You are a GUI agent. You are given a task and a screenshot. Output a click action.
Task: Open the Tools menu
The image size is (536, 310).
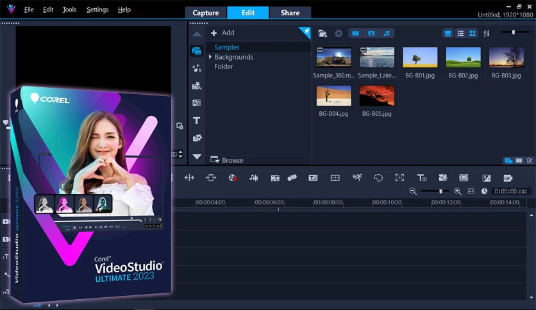pos(69,10)
